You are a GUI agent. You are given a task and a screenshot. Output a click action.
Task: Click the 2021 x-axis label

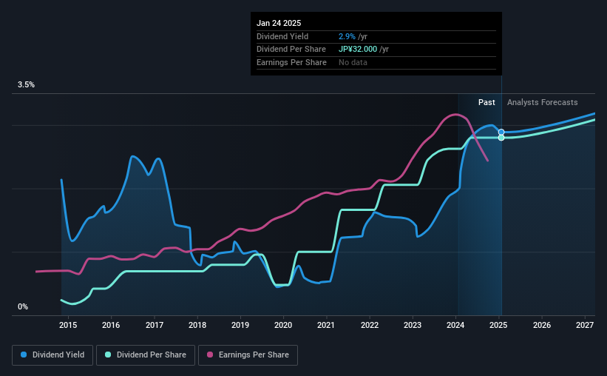click(326, 325)
